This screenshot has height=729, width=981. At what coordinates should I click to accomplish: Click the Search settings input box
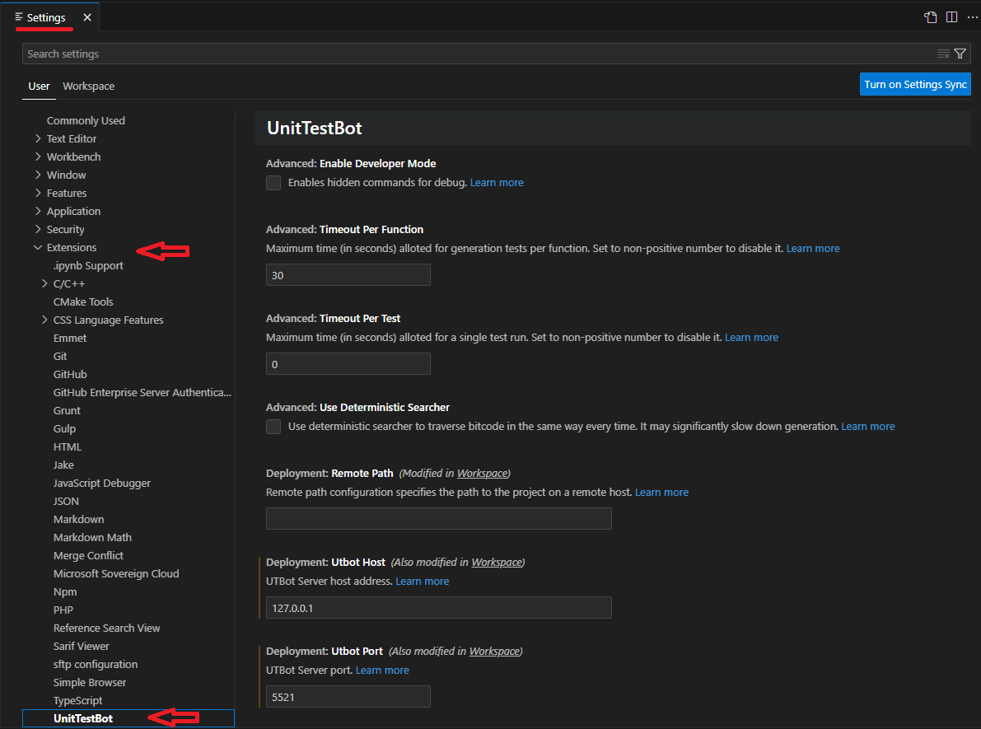tap(478, 54)
